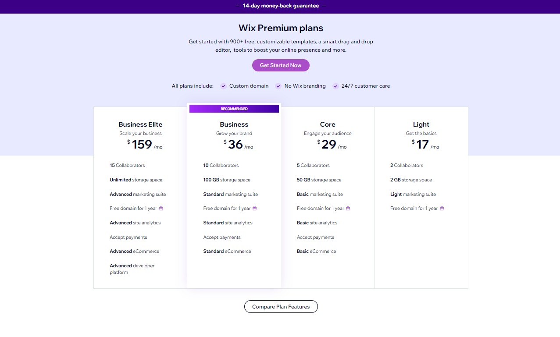Click Advanced developer platform feature
The height and width of the screenshot is (337, 560).
click(x=132, y=269)
